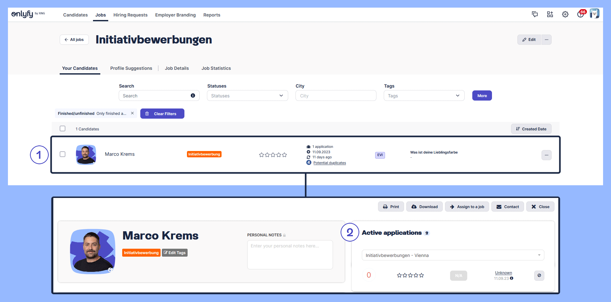
Task: Expand the Tags filter dropdown
Action: click(x=424, y=96)
